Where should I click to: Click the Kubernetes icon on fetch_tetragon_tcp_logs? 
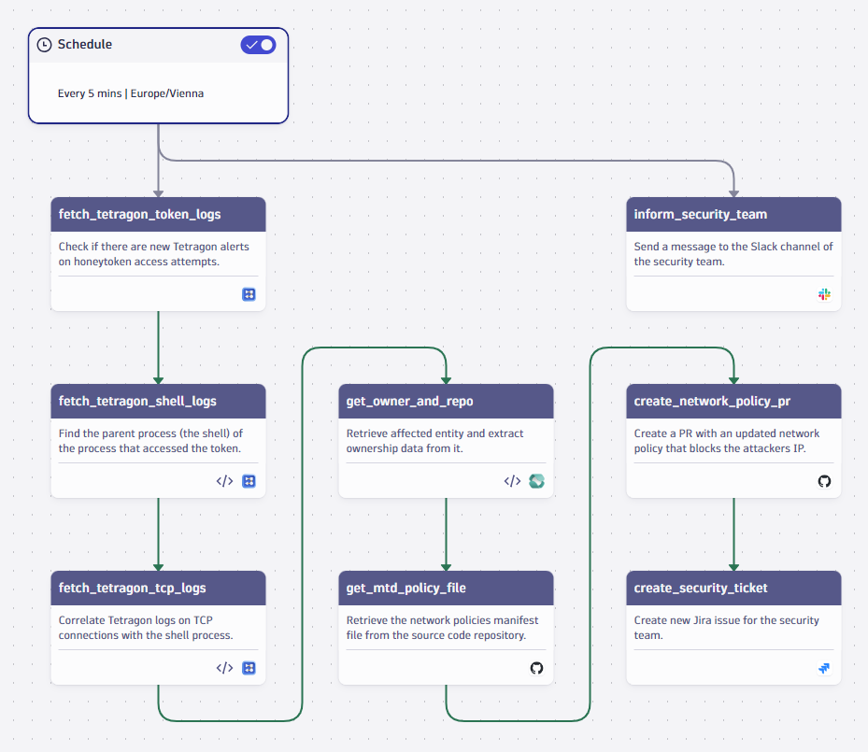tap(249, 668)
